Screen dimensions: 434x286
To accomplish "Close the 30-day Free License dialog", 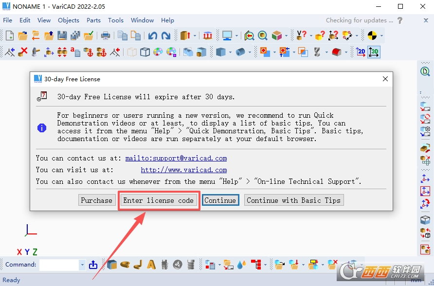I will pyautogui.click(x=385, y=79).
